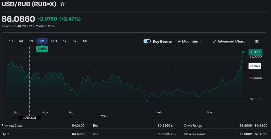Select the 5D time range

tap(21, 41)
